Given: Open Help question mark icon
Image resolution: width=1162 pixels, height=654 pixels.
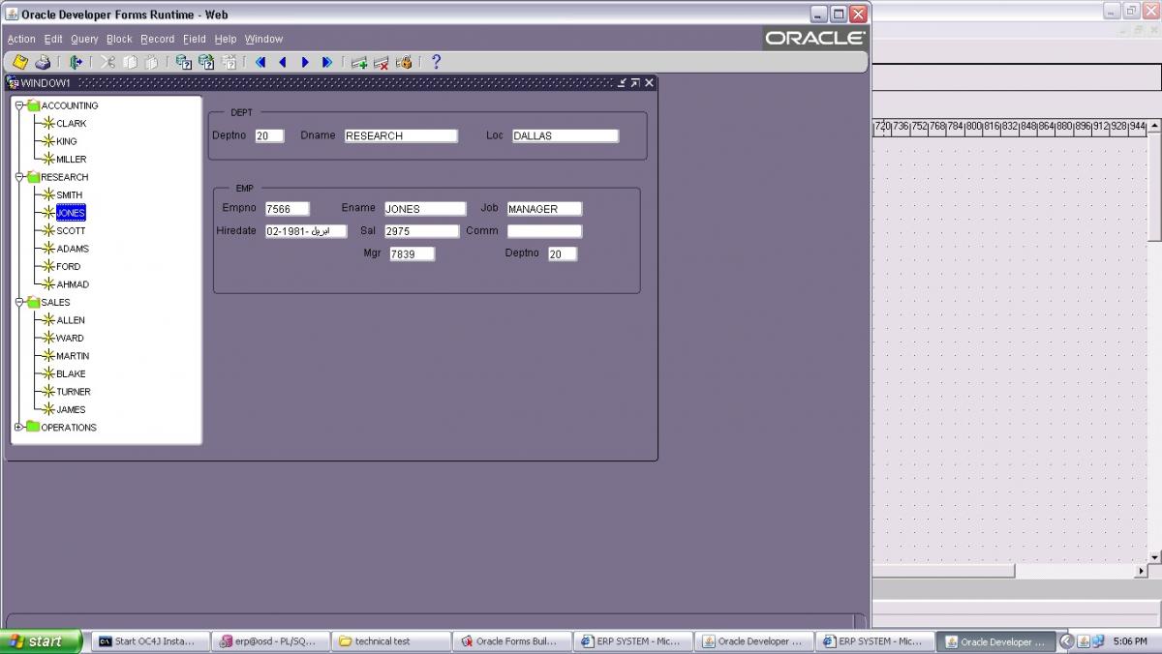Looking at the screenshot, I should point(436,62).
